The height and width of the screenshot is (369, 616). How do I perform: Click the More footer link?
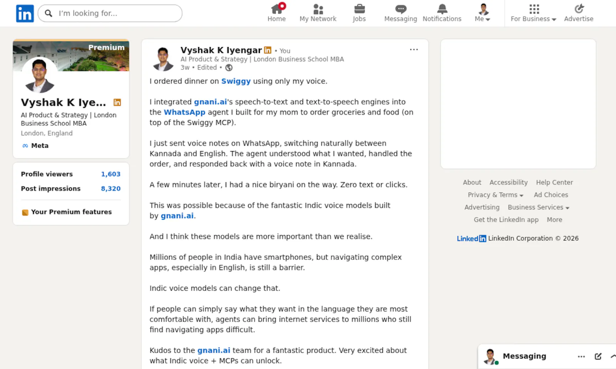click(x=554, y=219)
